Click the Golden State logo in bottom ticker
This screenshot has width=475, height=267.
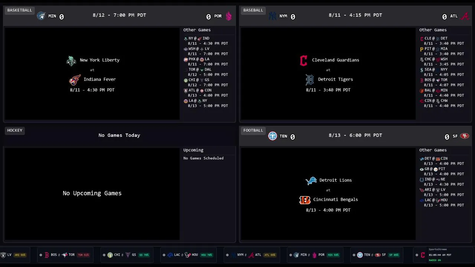coord(128,255)
